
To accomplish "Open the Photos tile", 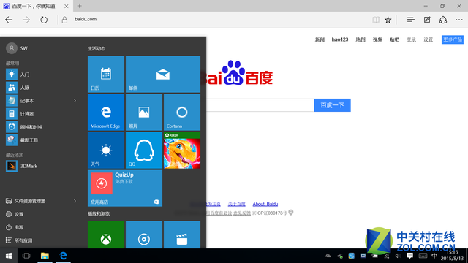I will coord(144,112).
